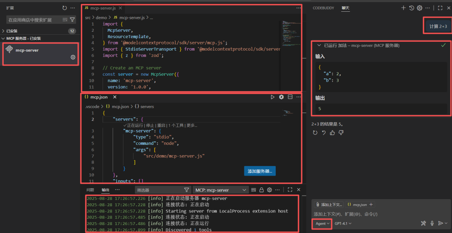
Task: Open mcp-server gear settings in sidebar
Action: click(x=73, y=57)
